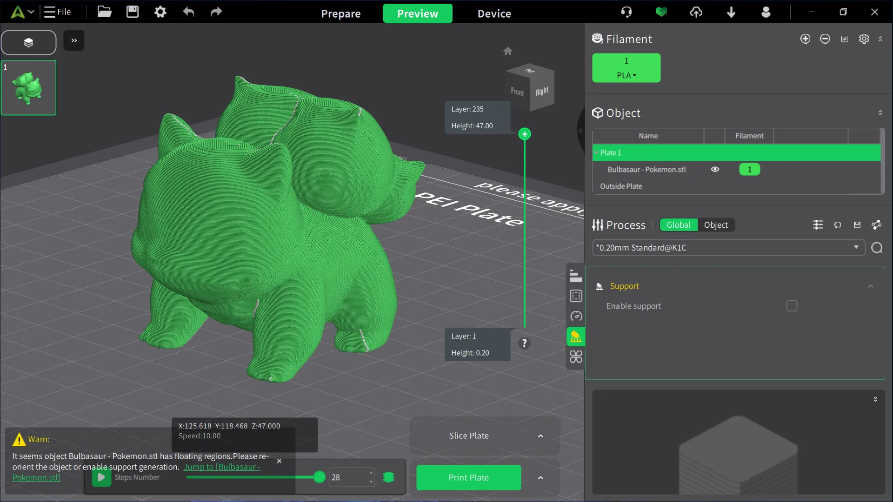The height and width of the screenshot is (502, 893).
Task: Reset process settings icon
Action: [x=838, y=225]
